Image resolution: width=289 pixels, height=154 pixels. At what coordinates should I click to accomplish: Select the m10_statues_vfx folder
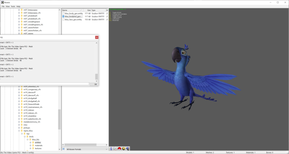[x=30, y=113]
